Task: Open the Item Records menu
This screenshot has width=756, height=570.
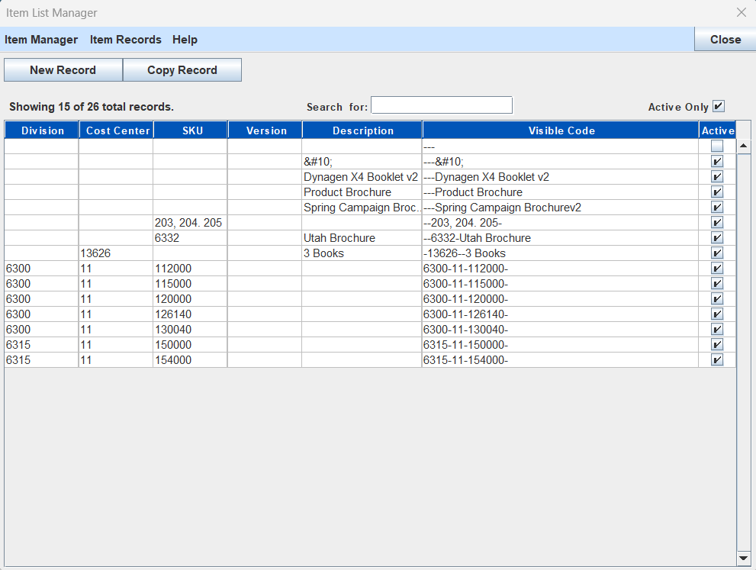Action: tap(126, 40)
